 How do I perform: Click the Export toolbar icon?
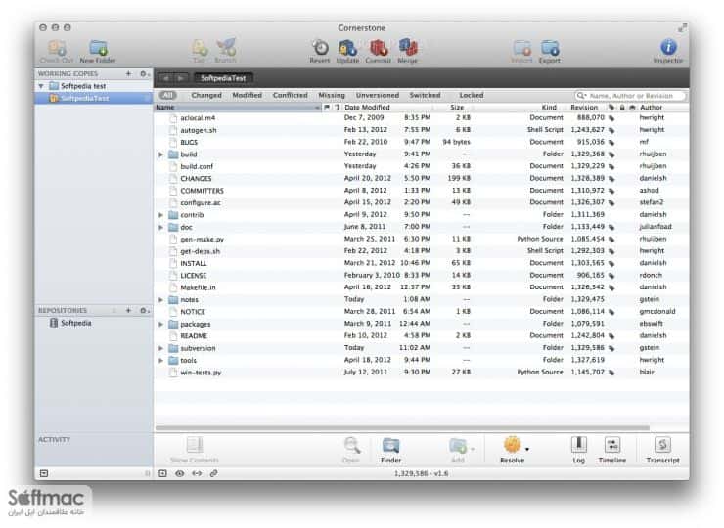click(x=550, y=48)
